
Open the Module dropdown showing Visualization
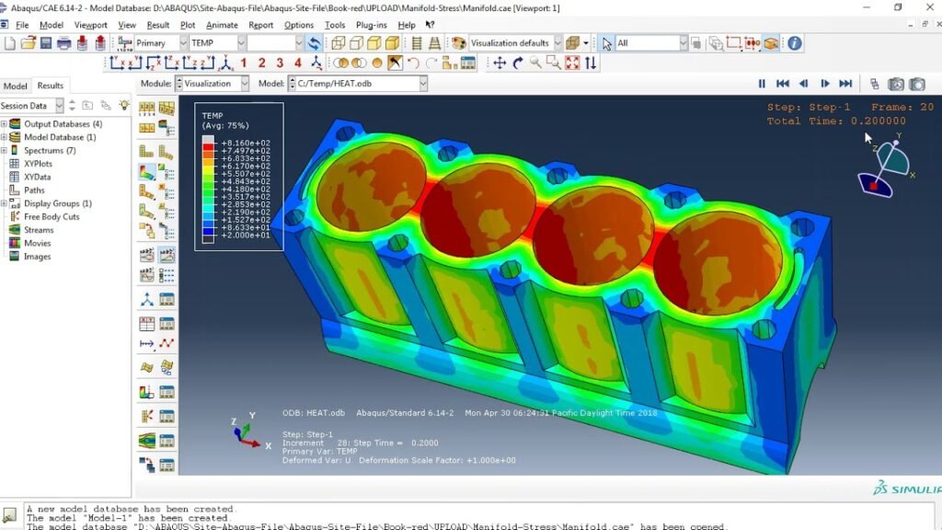(x=212, y=84)
